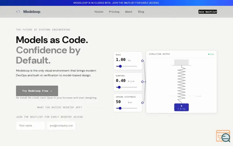Screen dimensions: 233x146
Task: Open the About nav link
Action: click(x=128, y=12)
